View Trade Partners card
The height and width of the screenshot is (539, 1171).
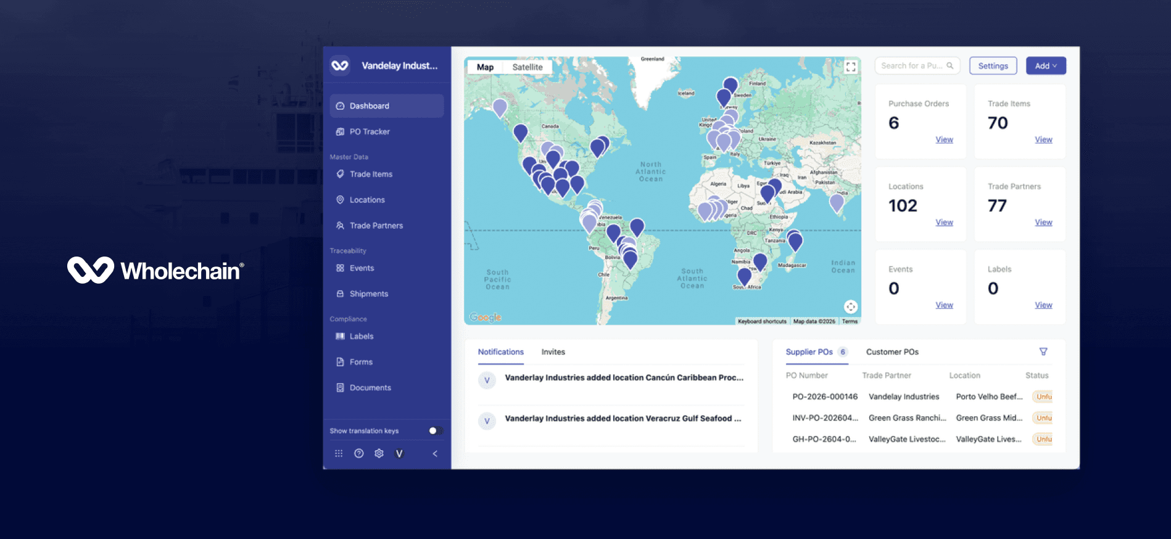pyautogui.click(x=1043, y=222)
